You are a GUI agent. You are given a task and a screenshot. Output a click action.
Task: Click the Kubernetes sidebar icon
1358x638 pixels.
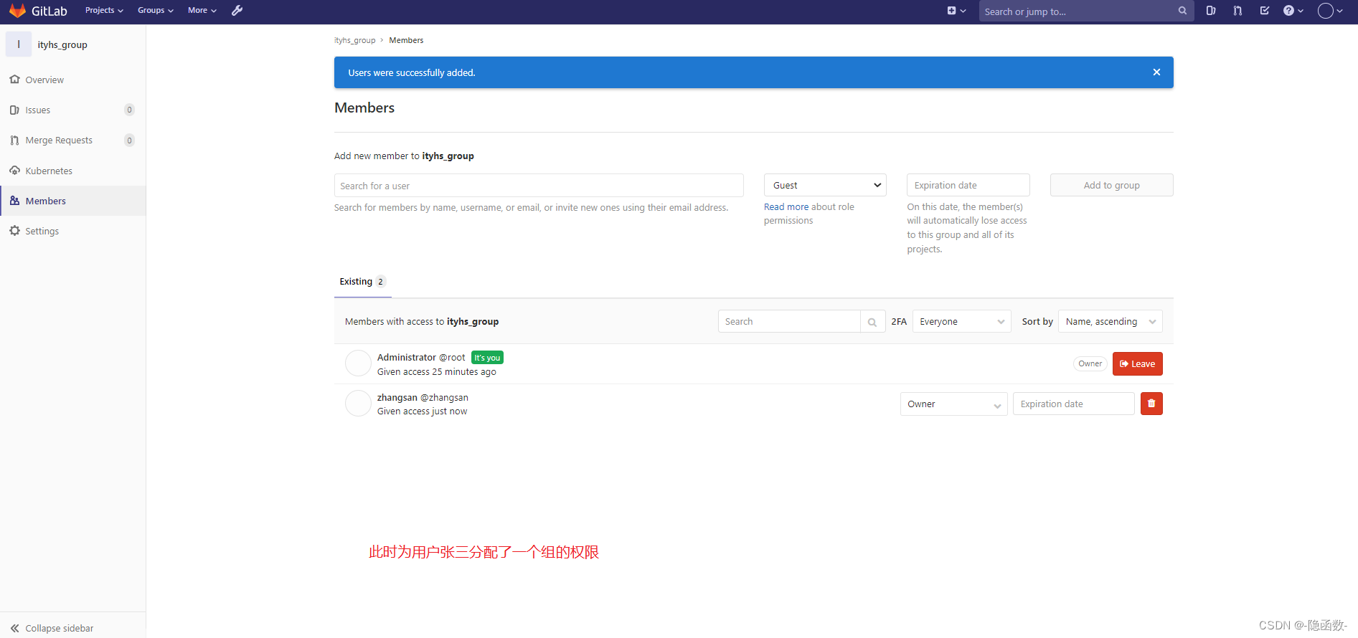[14, 171]
